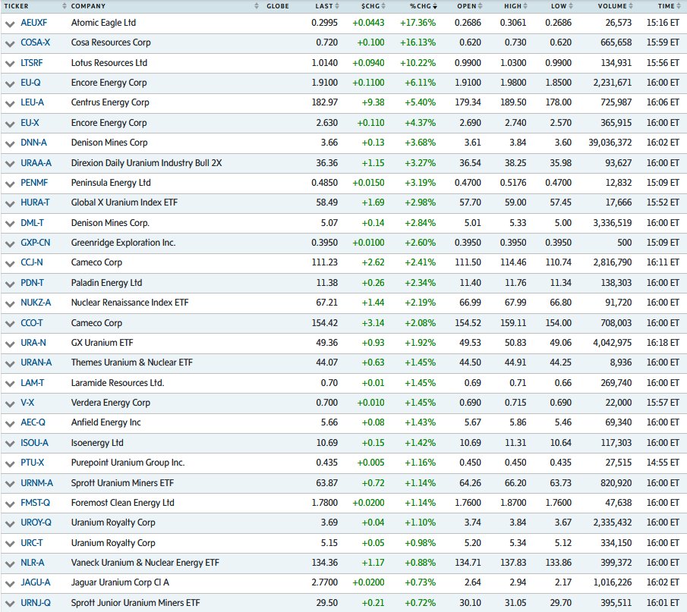Open the CCO-T ticker link
This screenshot has width=687, height=612.
pyautogui.click(x=32, y=323)
